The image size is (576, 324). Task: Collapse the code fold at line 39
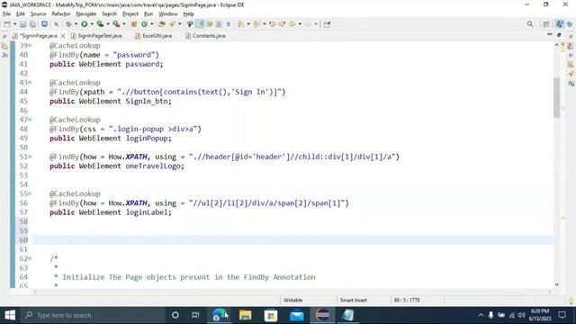click(x=30, y=46)
